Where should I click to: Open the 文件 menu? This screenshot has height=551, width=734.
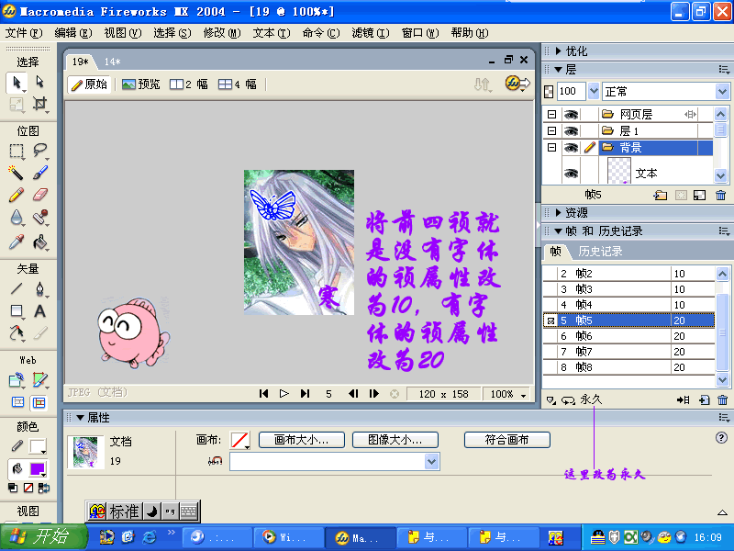pos(24,33)
